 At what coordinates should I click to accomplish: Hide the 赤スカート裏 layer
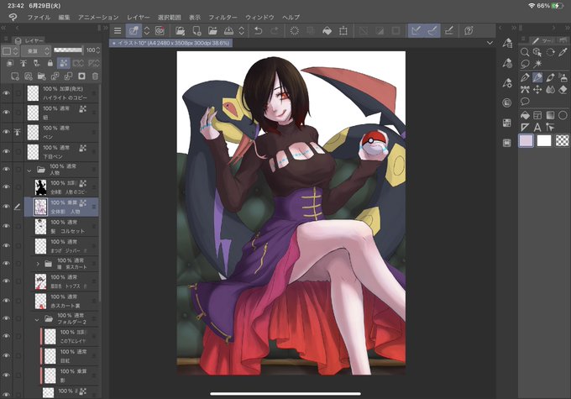tap(6, 301)
